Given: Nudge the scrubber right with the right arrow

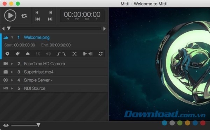Looking at the screenshot, I should [x=104, y=29].
